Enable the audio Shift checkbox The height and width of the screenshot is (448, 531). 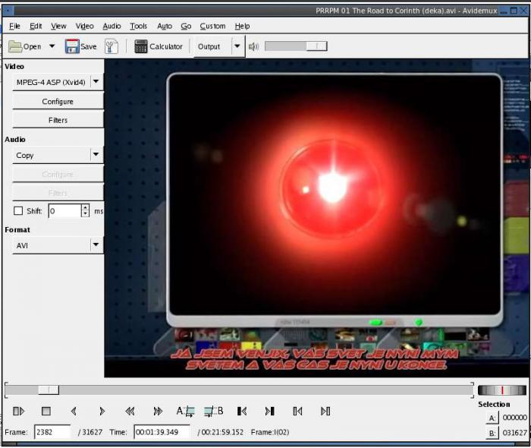click(18, 211)
